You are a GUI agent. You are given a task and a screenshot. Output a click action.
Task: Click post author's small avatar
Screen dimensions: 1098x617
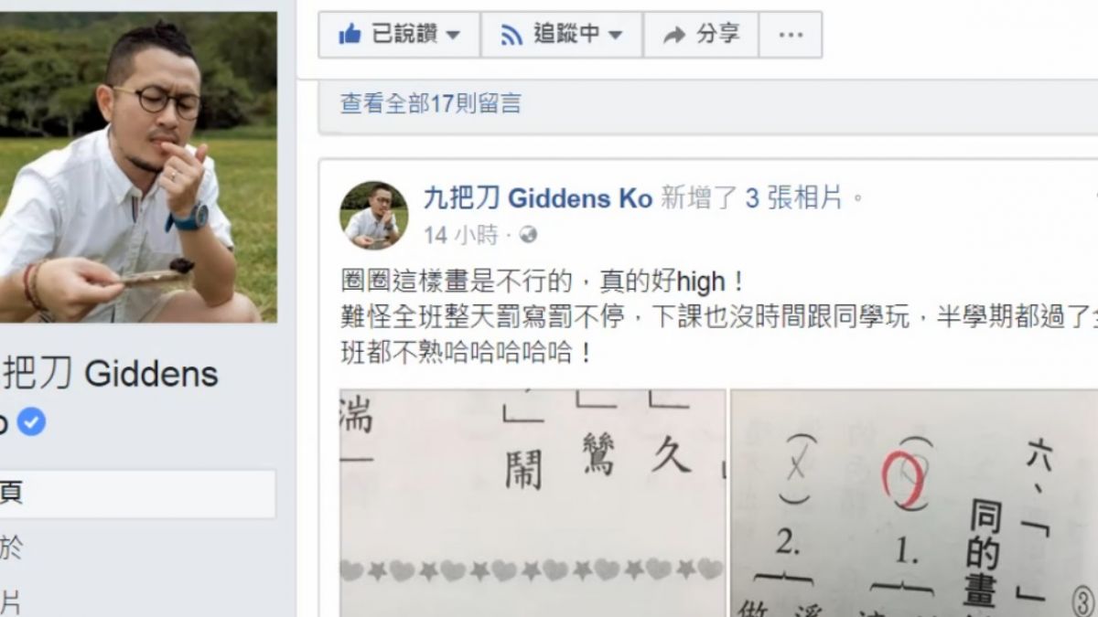pos(373,216)
